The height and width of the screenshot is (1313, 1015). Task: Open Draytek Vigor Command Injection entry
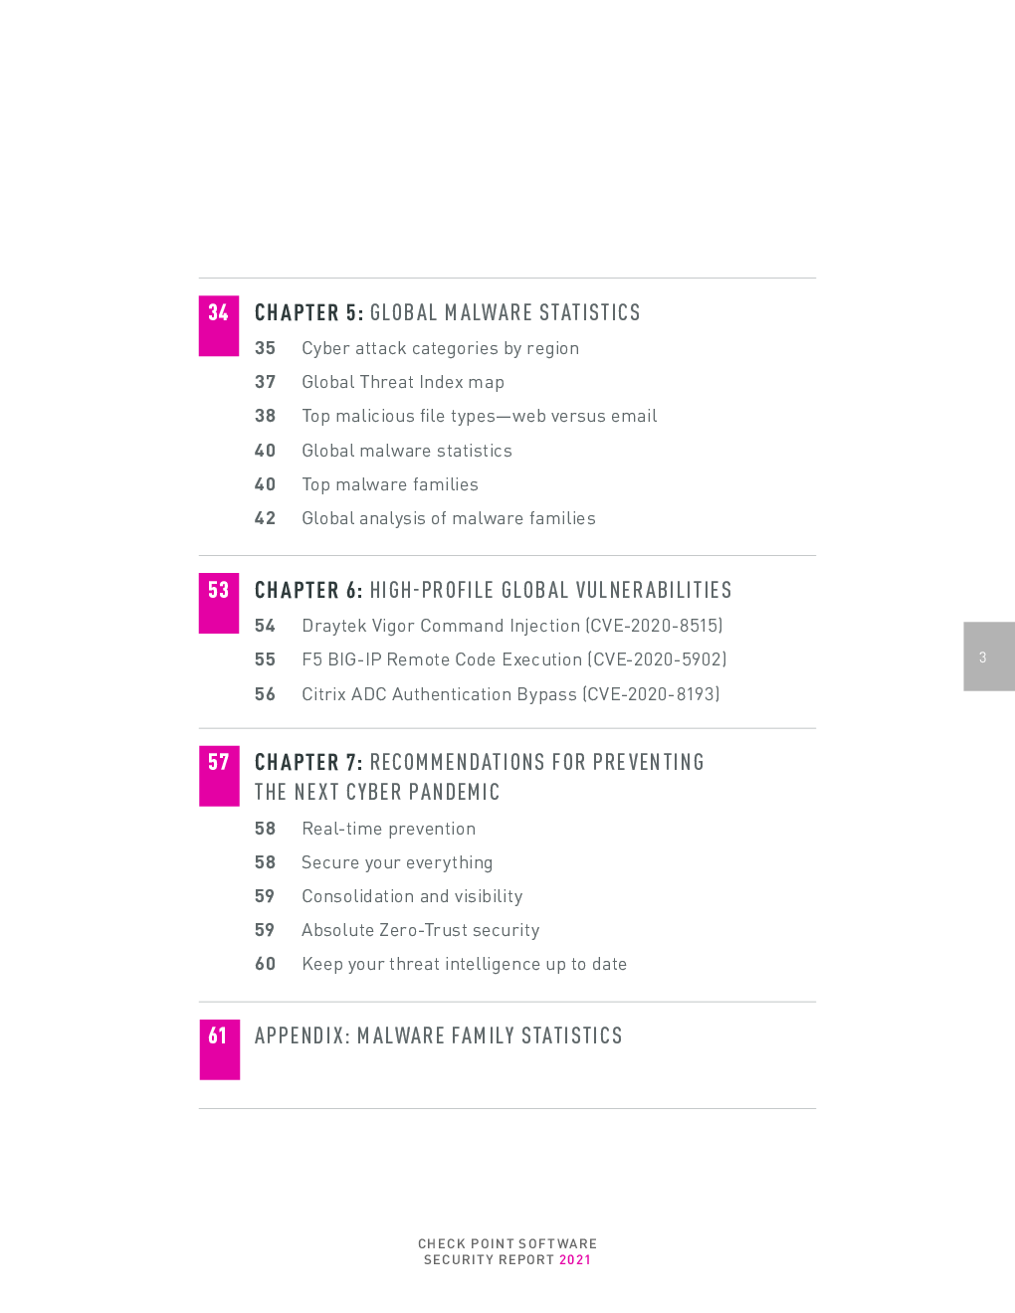pos(511,626)
